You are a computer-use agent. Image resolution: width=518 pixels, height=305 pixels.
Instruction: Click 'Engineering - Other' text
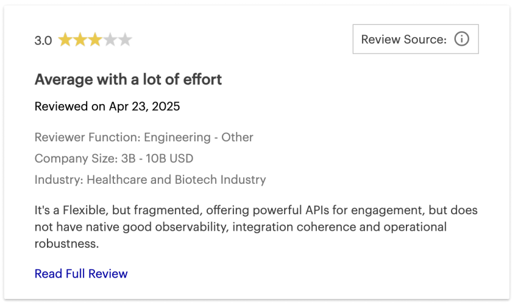pos(199,138)
